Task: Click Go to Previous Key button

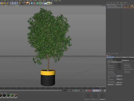Action: click(x=72, y=91)
